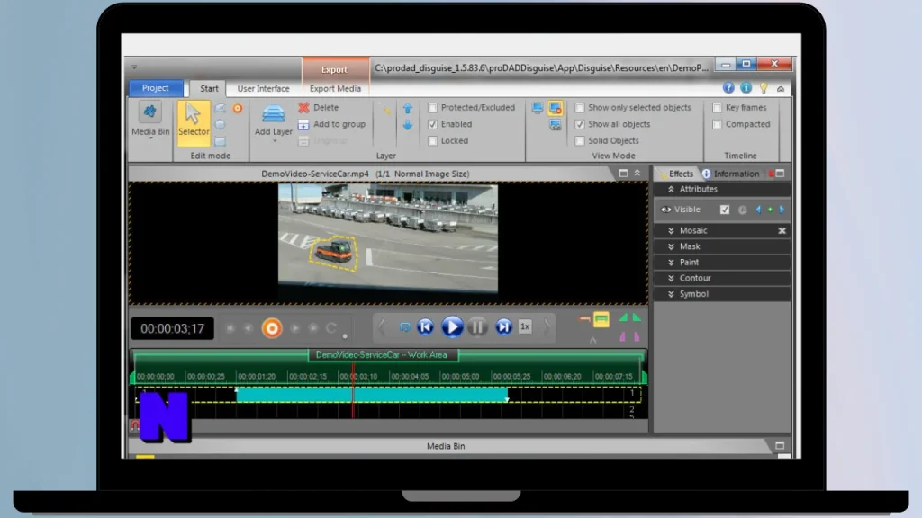Toggle the Locked checkbox
This screenshot has height=518, width=922.
(x=433, y=140)
